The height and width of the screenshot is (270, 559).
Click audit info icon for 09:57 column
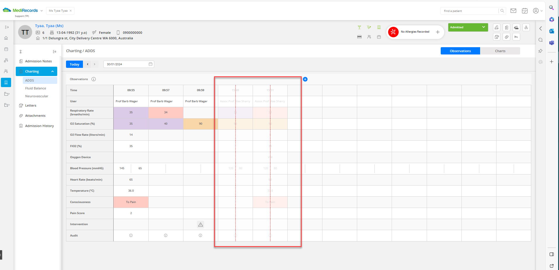[166, 235]
